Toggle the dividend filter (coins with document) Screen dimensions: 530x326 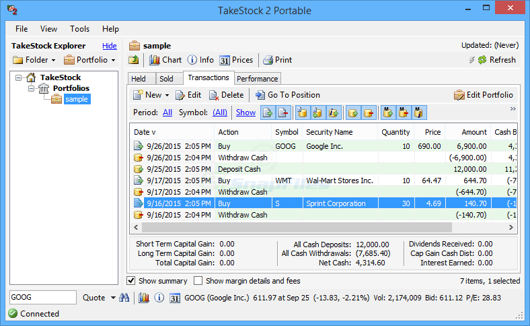[x=302, y=112]
